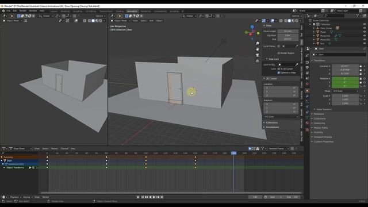Click the outliner search field
This screenshot has height=207, width=368.
tap(334, 16)
